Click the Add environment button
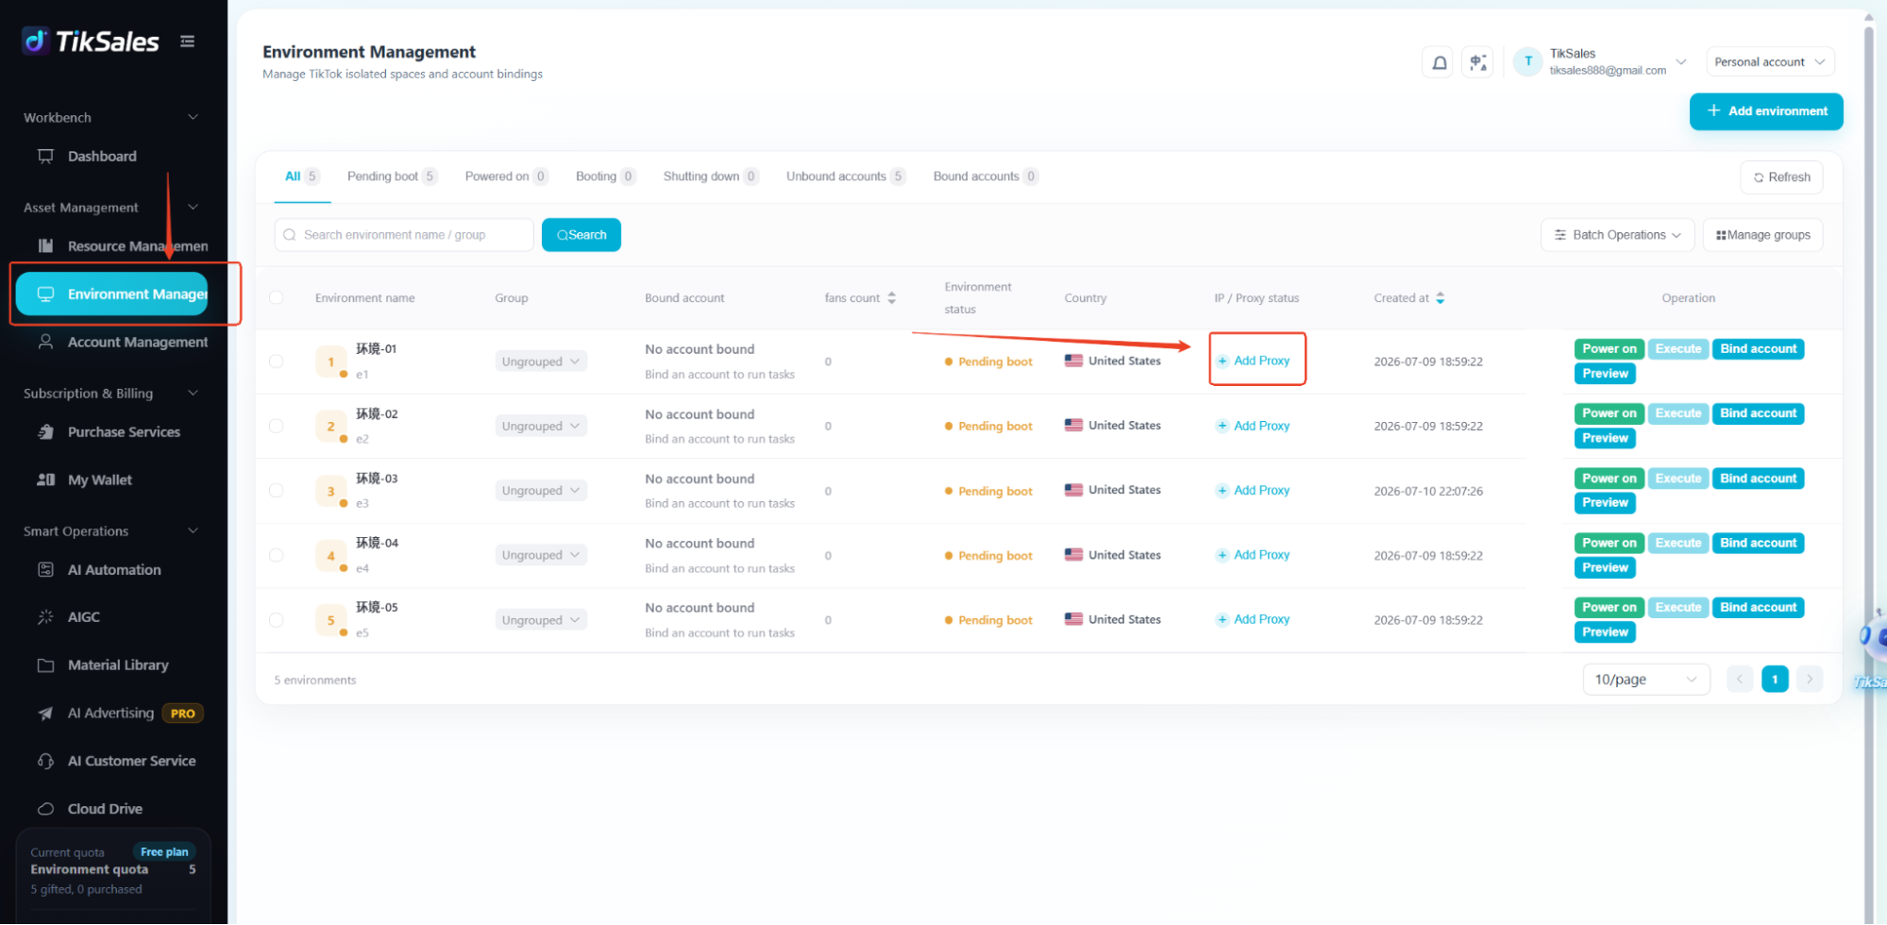The height and width of the screenshot is (925, 1887). (x=1766, y=111)
